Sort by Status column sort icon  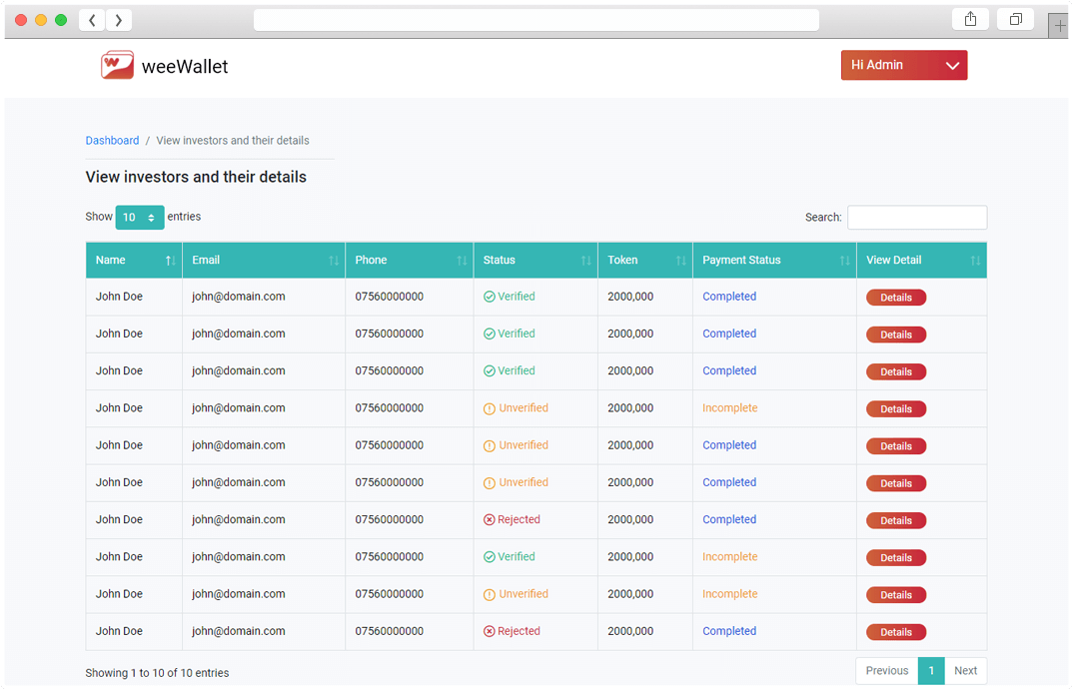pos(586,261)
